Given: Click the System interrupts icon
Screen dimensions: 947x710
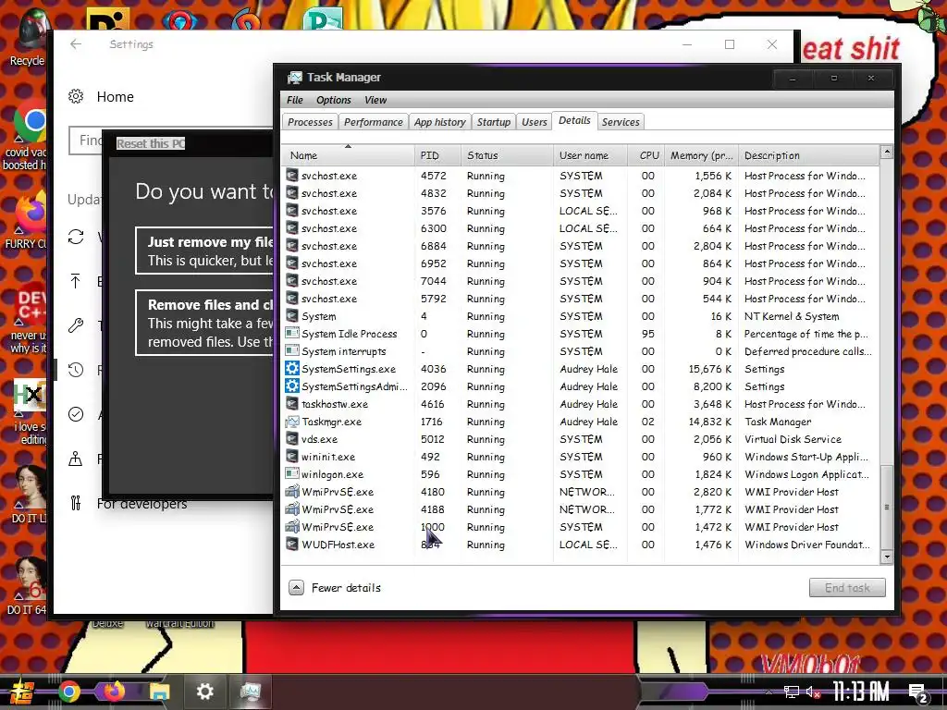Looking at the screenshot, I should click(292, 350).
